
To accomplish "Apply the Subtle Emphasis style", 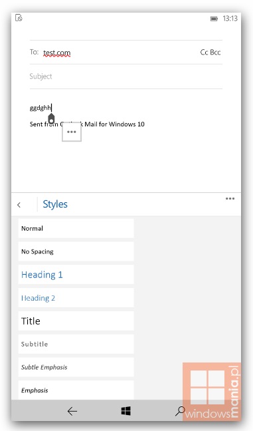I will pos(76,367).
